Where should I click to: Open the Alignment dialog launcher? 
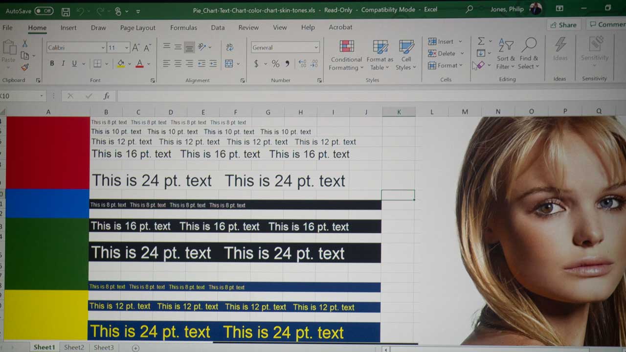pos(243,80)
